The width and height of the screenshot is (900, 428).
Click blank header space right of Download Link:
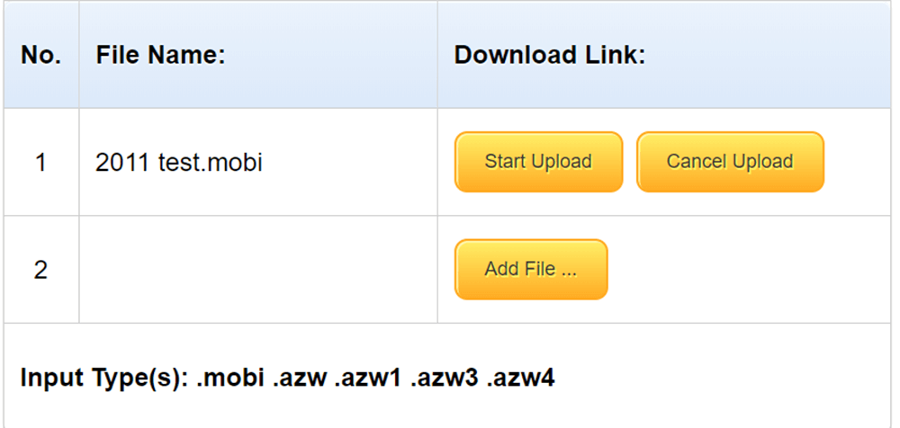tap(774, 55)
